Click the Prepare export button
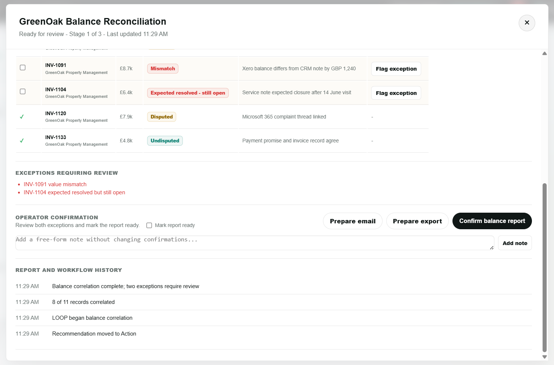Viewport: 554px width, 365px height. [x=418, y=221]
